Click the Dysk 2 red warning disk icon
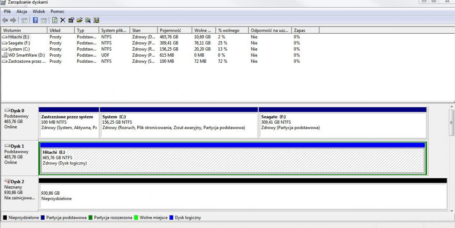Viewport: 455px width, 228px height. (x=7, y=181)
